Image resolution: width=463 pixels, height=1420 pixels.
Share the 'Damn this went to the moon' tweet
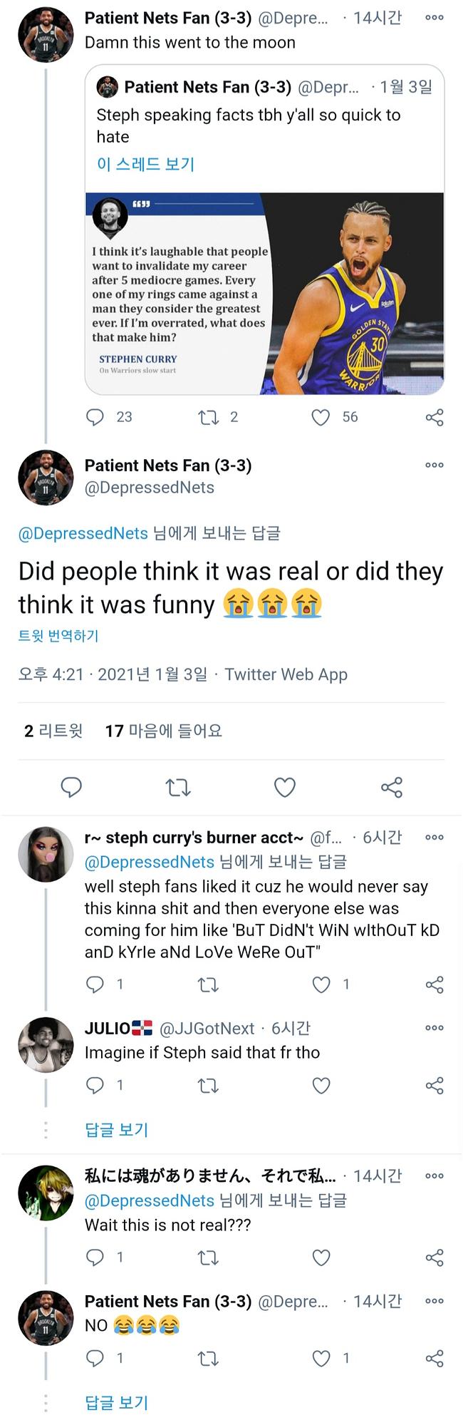(435, 417)
